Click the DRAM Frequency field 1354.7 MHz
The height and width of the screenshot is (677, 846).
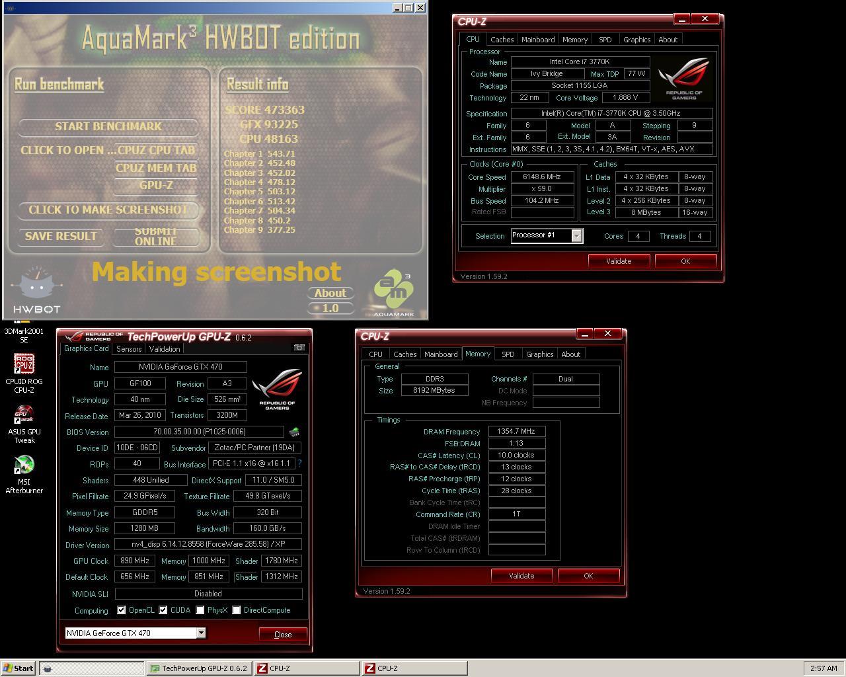517,431
